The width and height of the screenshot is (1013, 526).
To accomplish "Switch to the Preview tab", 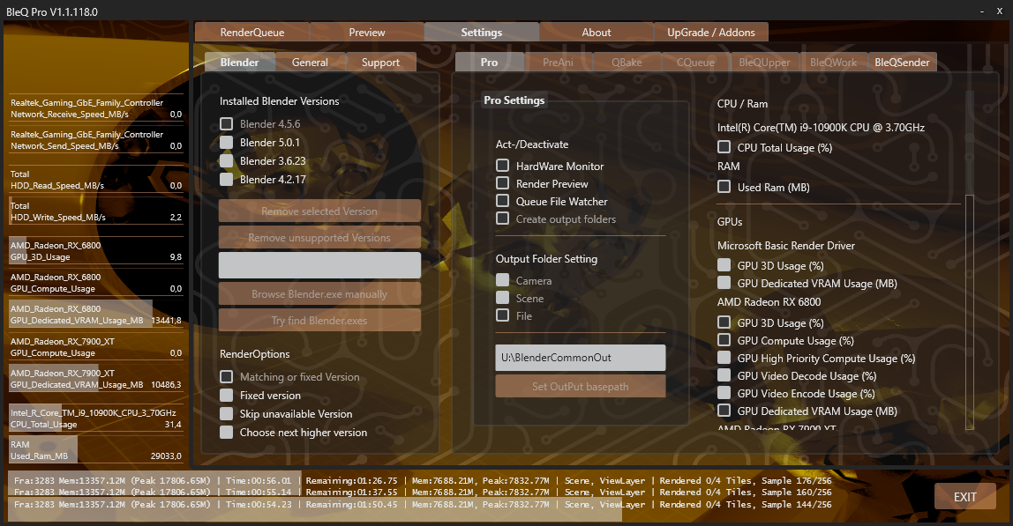I will [x=367, y=33].
